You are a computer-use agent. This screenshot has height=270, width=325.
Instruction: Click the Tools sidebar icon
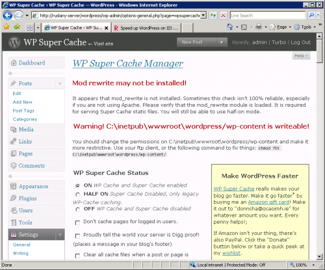(14, 223)
